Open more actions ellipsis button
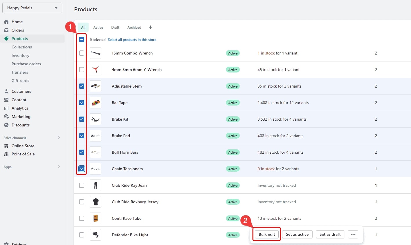This screenshot has width=411, height=245. pyautogui.click(x=353, y=234)
